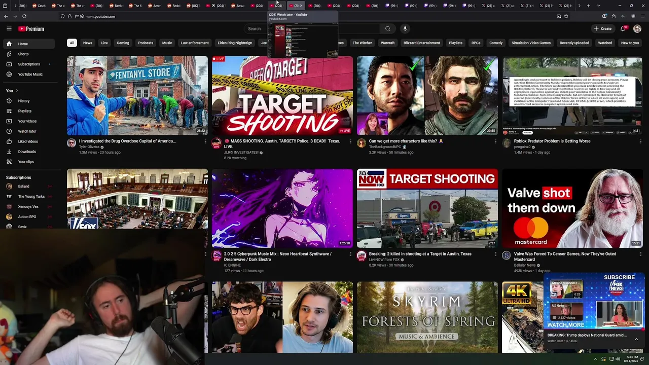Select the All filter chip
This screenshot has height=365, width=649.
(72, 43)
